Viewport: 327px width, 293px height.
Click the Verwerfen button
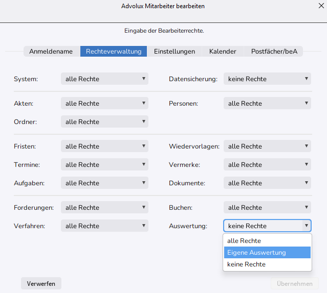click(41, 283)
